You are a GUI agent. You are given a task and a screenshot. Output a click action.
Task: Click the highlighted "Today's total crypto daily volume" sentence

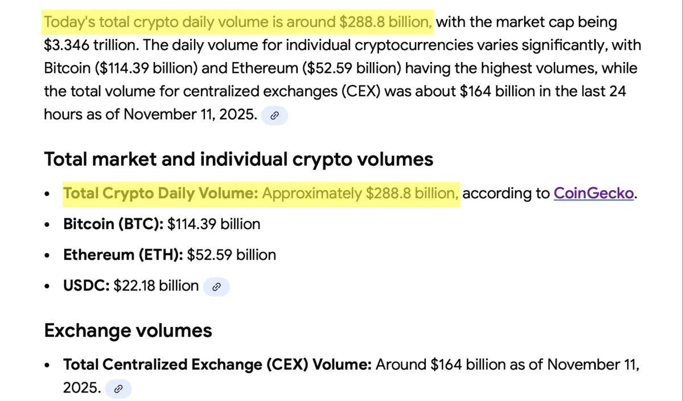point(238,23)
